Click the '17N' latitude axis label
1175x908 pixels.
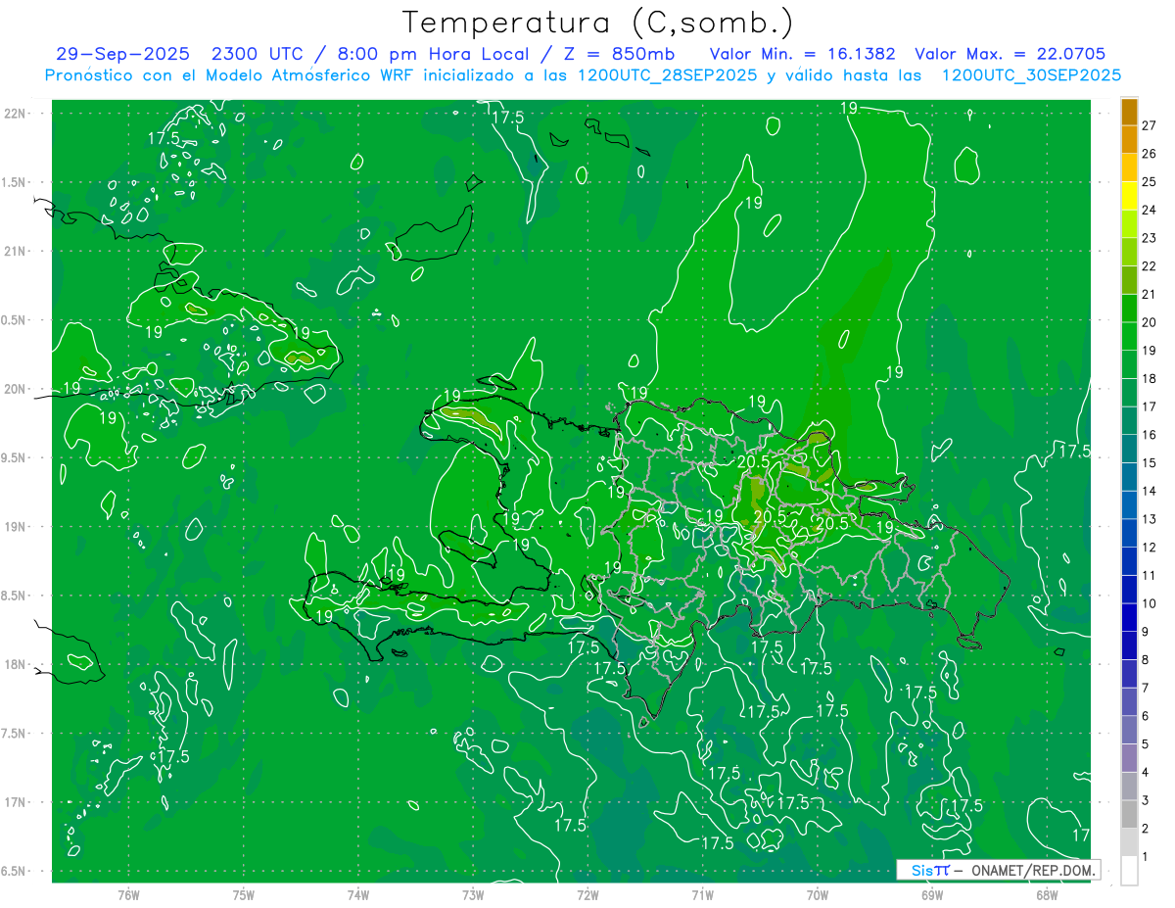(17, 802)
